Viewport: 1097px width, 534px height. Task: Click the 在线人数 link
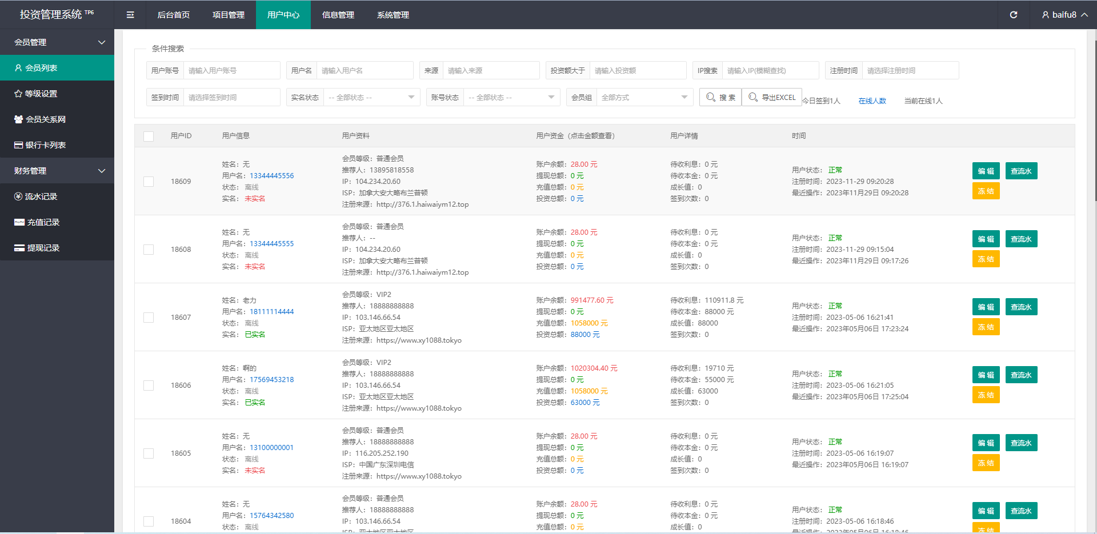[872, 101]
